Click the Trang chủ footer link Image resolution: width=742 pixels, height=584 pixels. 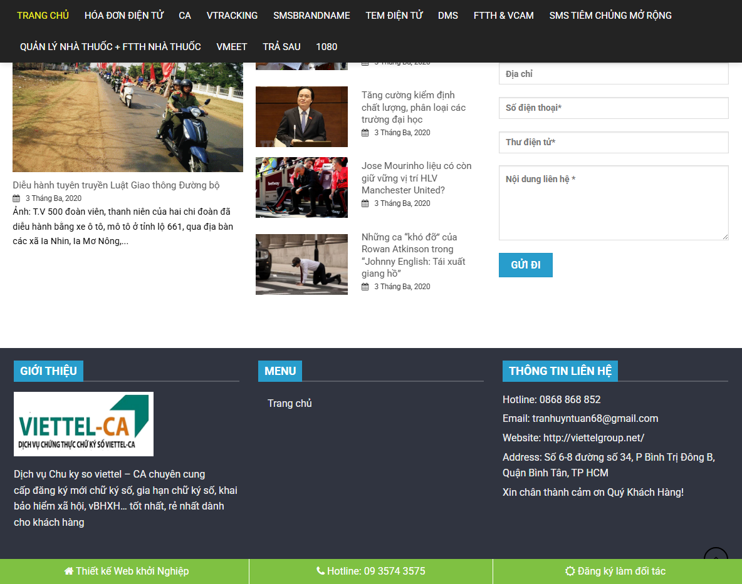click(x=290, y=403)
